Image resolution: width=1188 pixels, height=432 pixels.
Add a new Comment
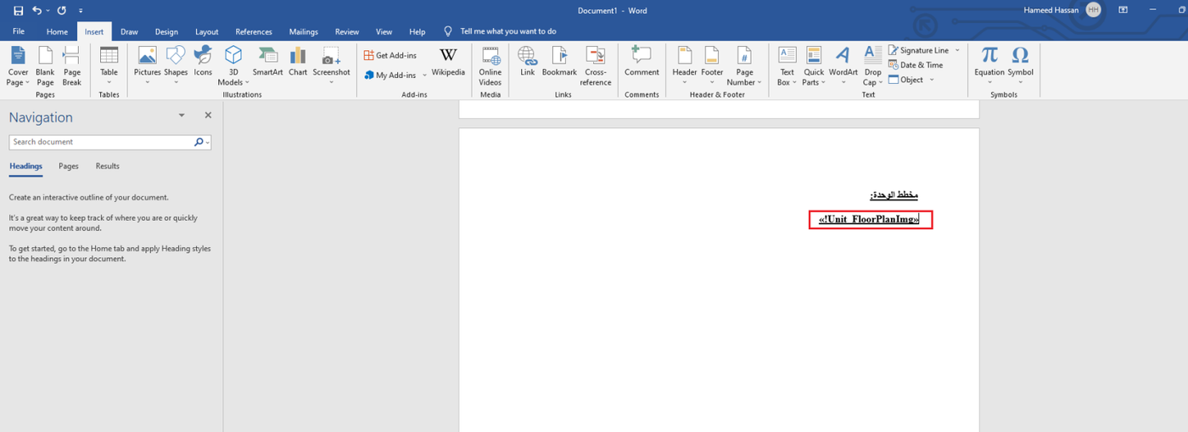[x=642, y=65]
